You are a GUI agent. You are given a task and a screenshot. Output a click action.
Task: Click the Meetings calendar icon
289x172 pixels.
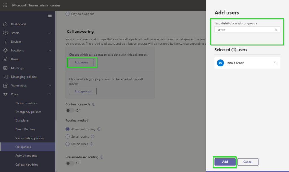click(5, 68)
